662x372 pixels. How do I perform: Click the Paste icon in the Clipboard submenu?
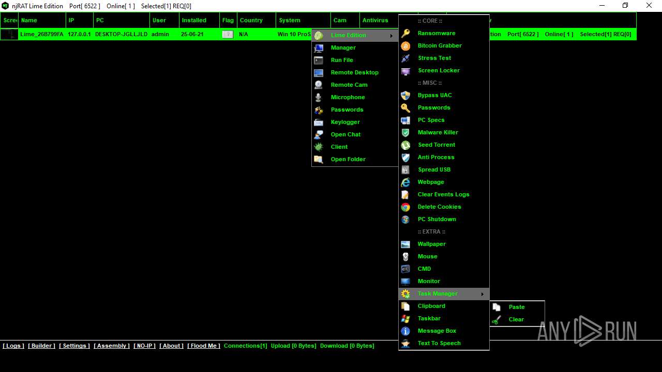click(x=496, y=307)
